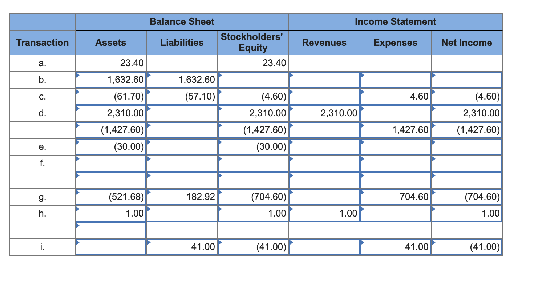Screen dimensions: 534x282
Task: Click Expenses cell showing 4.60
Action: pos(395,96)
